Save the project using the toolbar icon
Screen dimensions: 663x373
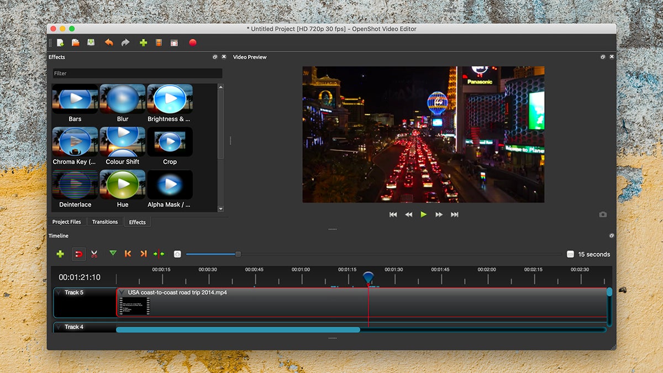pyautogui.click(x=91, y=43)
